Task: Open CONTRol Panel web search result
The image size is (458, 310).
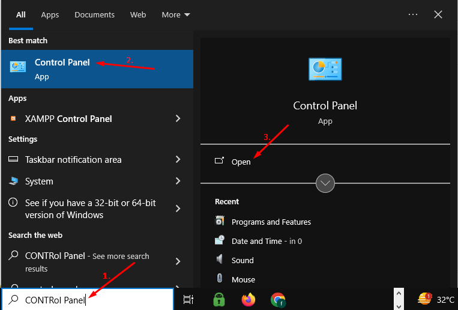Action: coord(97,262)
